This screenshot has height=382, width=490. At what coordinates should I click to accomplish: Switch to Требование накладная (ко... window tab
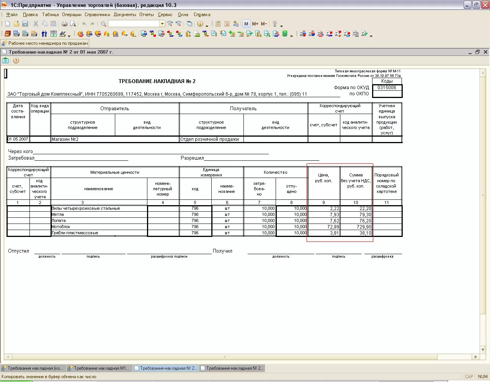tap(33, 368)
